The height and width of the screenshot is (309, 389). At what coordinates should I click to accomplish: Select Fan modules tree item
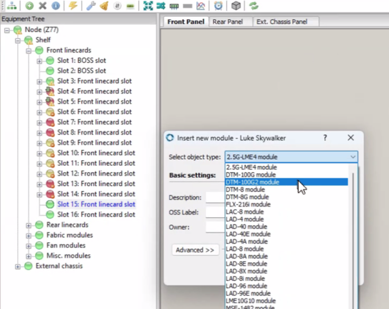point(66,245)
